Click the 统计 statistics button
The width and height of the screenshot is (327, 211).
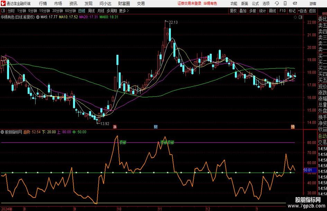[x=262, y=11]
